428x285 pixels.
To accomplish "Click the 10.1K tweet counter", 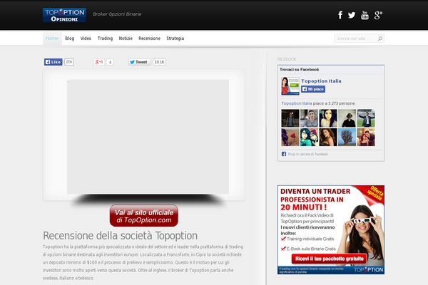I will tap(159, 62).
